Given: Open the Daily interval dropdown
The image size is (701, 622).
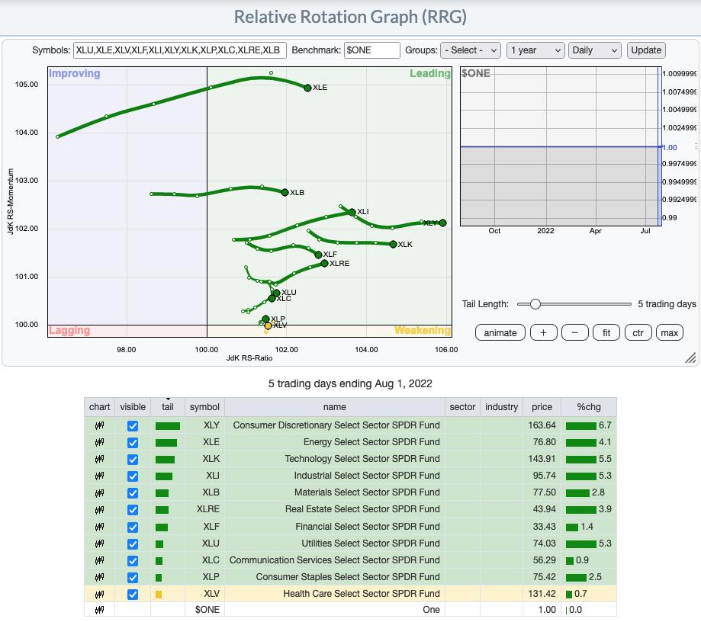Looking at the screenshot, I should click(595, 50).
